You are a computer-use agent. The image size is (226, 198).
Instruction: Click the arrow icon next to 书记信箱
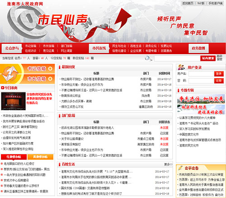click(50, 69)
